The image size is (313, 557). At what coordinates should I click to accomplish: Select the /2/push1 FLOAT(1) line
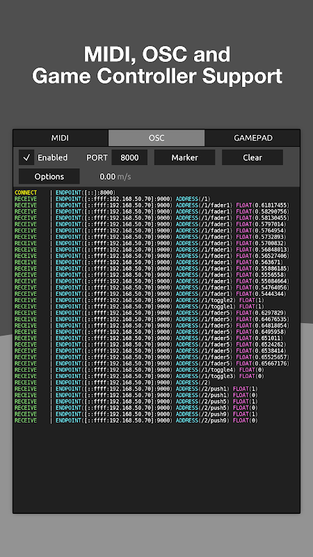coord(136,389)
